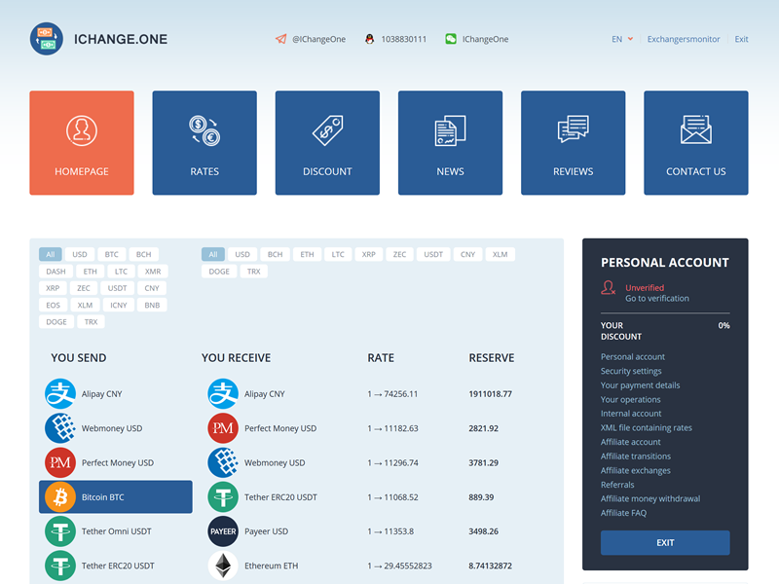Click the blue EXIT button
Screen dimensions: 779x584
(665, 543)
